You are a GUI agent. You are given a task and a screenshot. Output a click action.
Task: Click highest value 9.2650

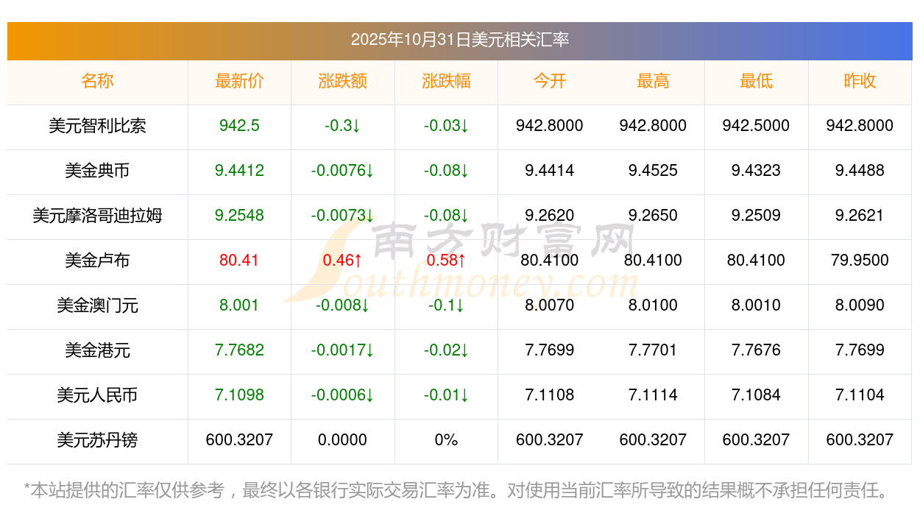tap(653, 216)
